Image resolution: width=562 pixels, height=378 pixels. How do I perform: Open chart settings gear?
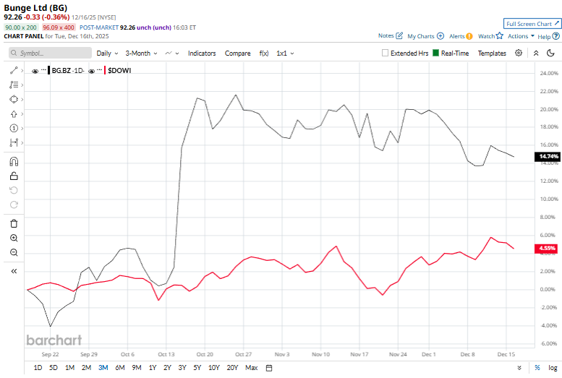519,53
